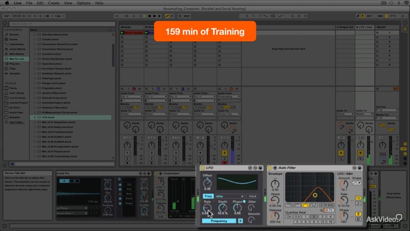The width and height of the screenshot is (410, 231).
Task: Click the Auto Filter Q value field
Action: [x=329, y=210]
